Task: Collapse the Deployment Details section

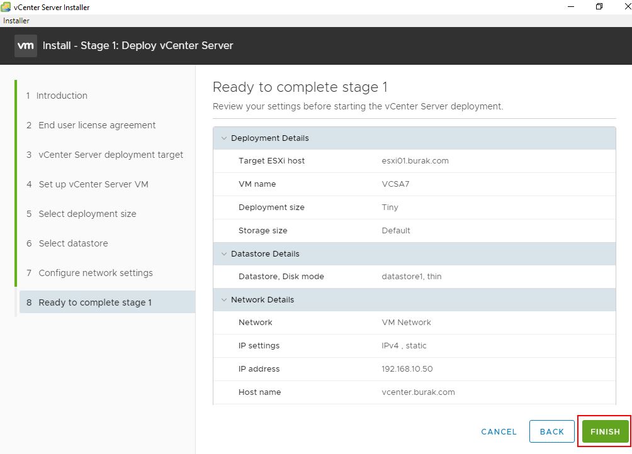Action: (224, 138)
